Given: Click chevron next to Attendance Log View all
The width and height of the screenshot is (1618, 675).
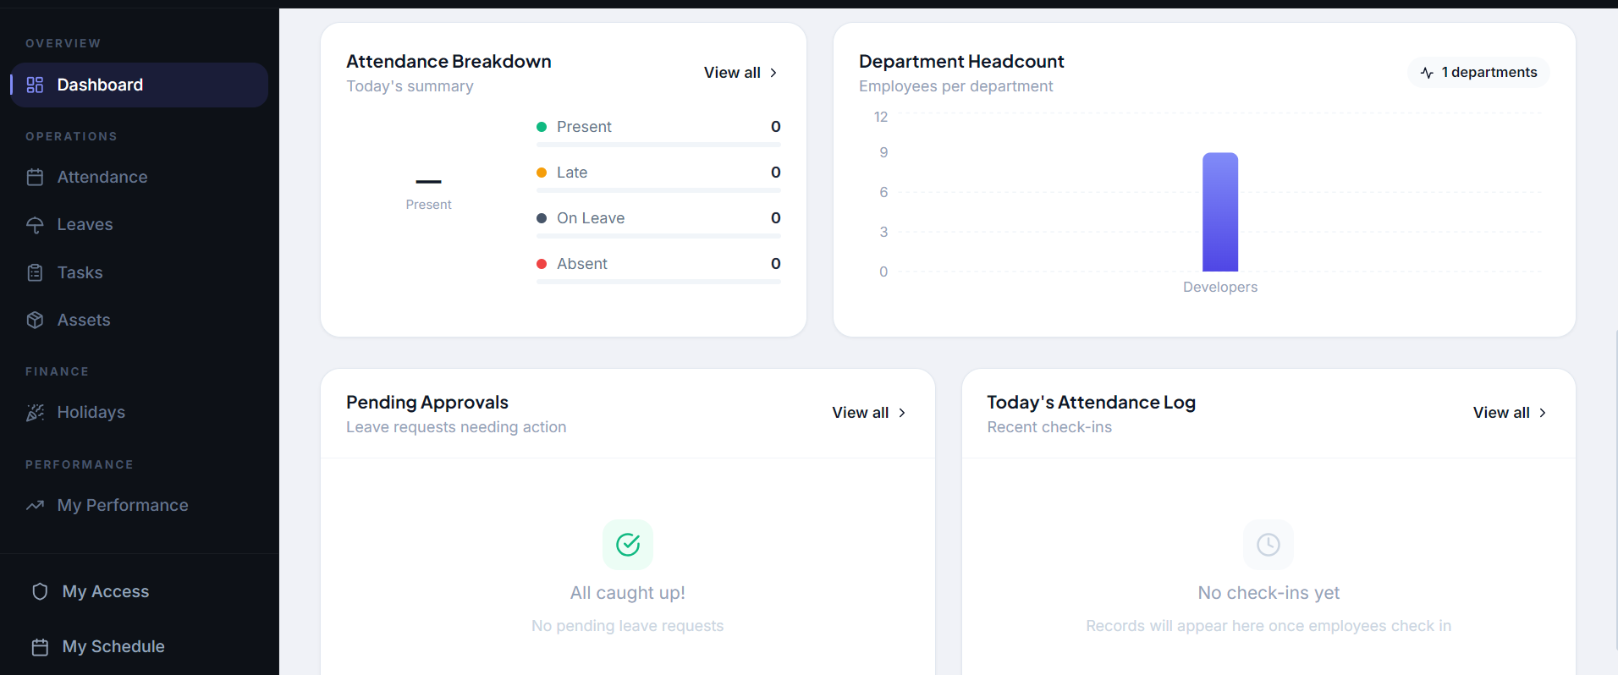Looking at the screenshot, I should [x=1543, y=413].
